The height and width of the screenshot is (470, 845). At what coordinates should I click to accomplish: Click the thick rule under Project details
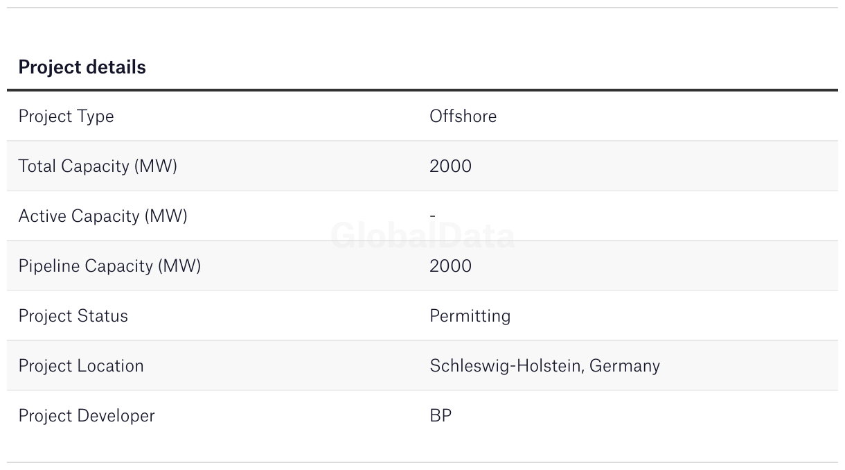423,90
